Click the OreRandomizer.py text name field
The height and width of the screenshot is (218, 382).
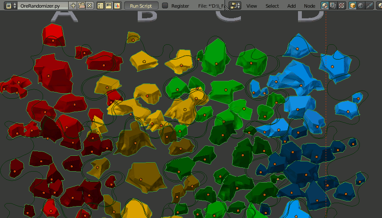point(43,6)
